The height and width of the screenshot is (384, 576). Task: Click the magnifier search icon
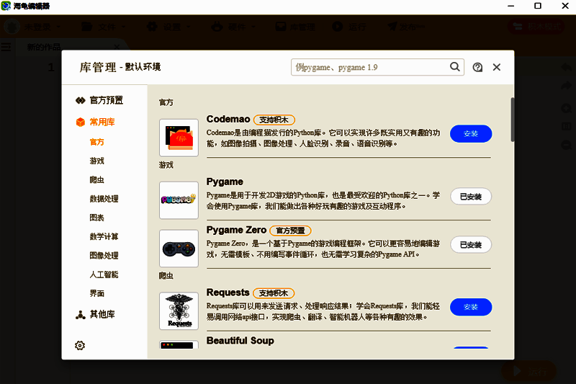(x=455, y=67)
